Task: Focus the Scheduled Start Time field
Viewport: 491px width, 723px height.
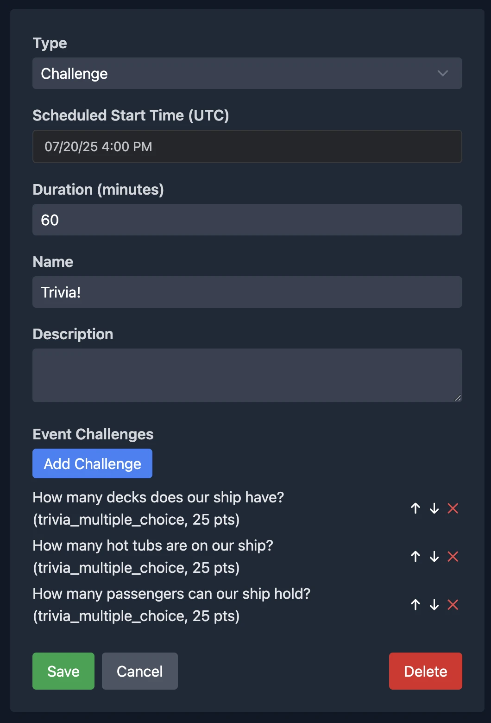Action: coord(247,146)
